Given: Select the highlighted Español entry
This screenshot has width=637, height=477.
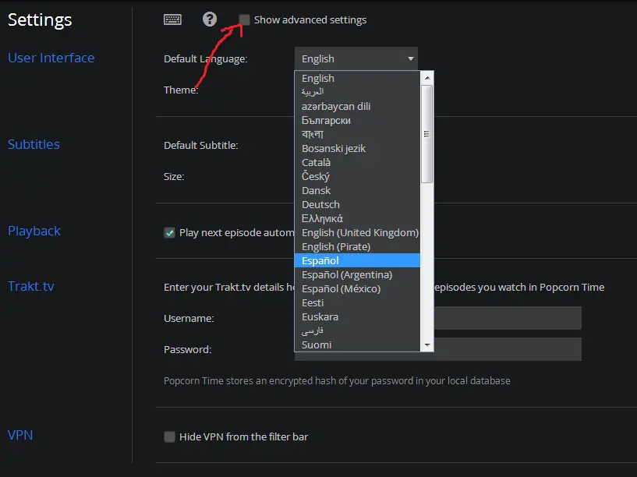Looking at the screenshot, I should tap(357, 260).
